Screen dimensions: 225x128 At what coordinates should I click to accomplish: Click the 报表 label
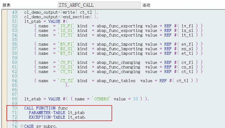tap(6, 5)
